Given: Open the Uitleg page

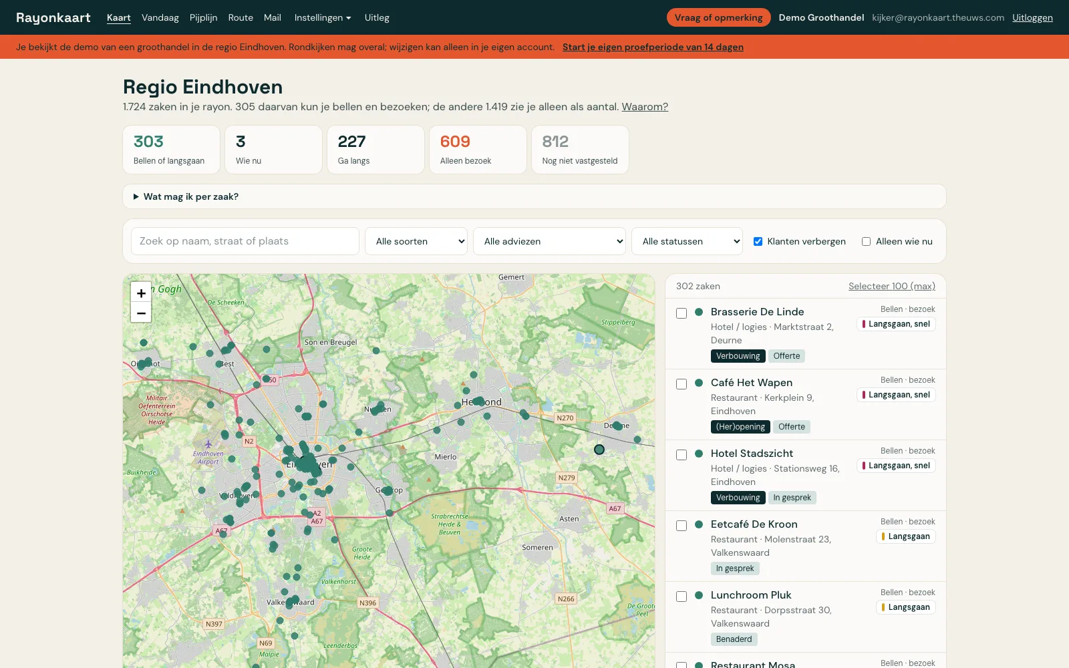Looking at the screenshot, I should [377, 17].
